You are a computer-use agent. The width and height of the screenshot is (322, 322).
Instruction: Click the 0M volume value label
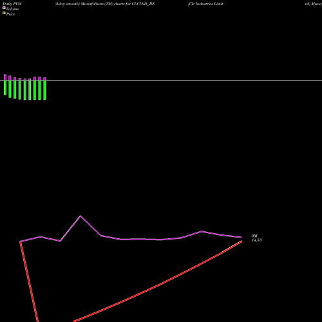pos(254,236)
